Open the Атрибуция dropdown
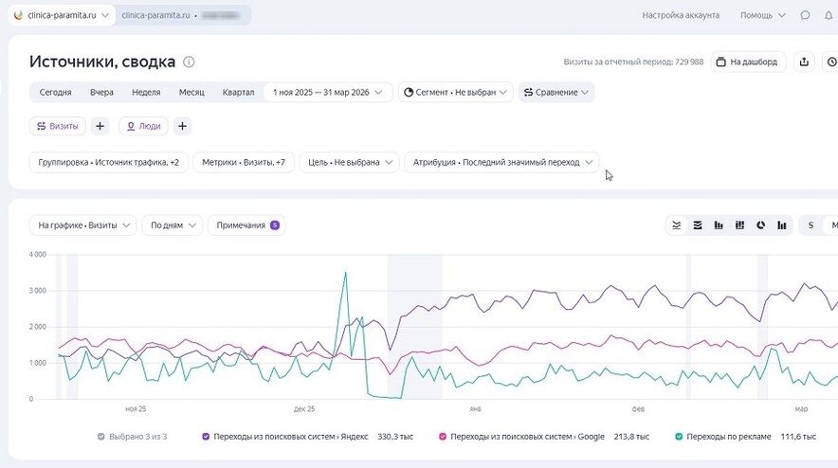The width and height of the screenshot is (838, 468). point(501,162)
